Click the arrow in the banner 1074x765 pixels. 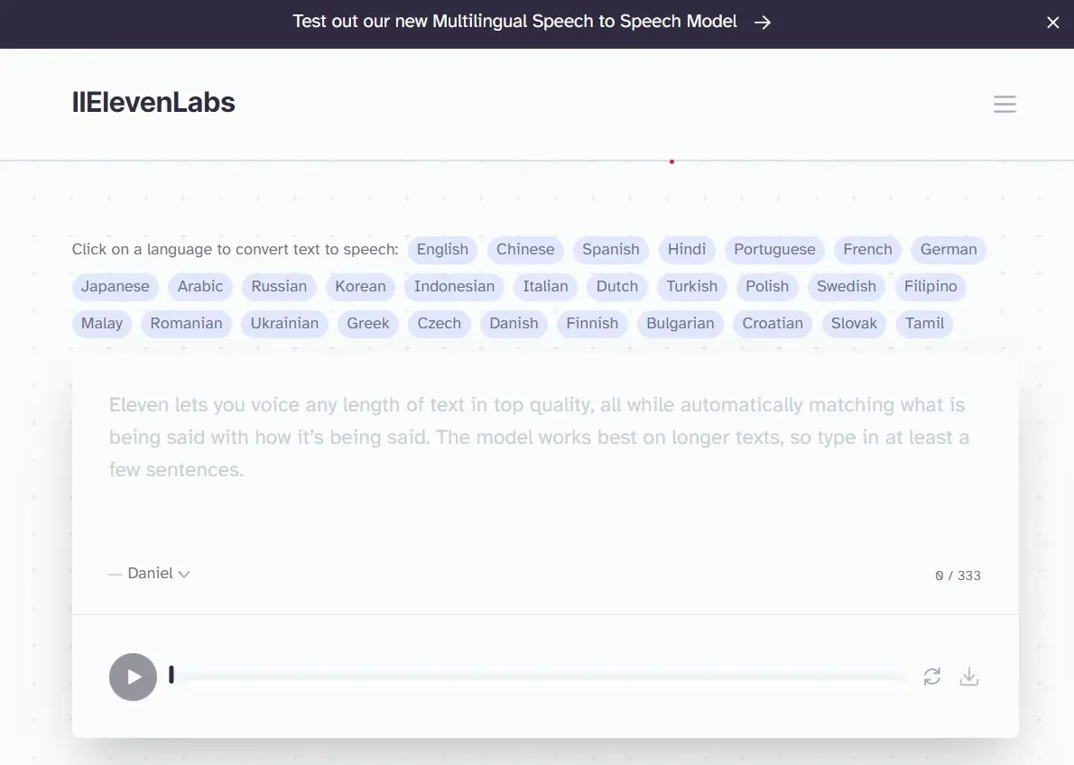(x=763, y=22)
